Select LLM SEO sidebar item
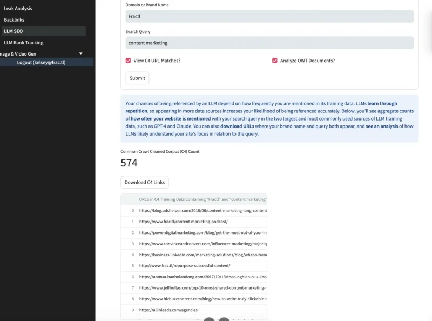Viewport: 432px width, 321px height. point(44,31)
